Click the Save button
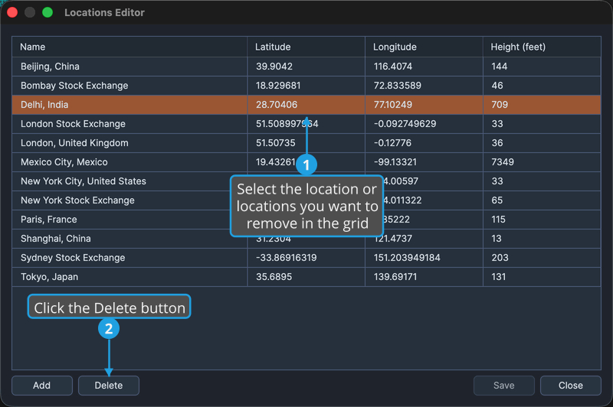613x407 pixels. 504,386
